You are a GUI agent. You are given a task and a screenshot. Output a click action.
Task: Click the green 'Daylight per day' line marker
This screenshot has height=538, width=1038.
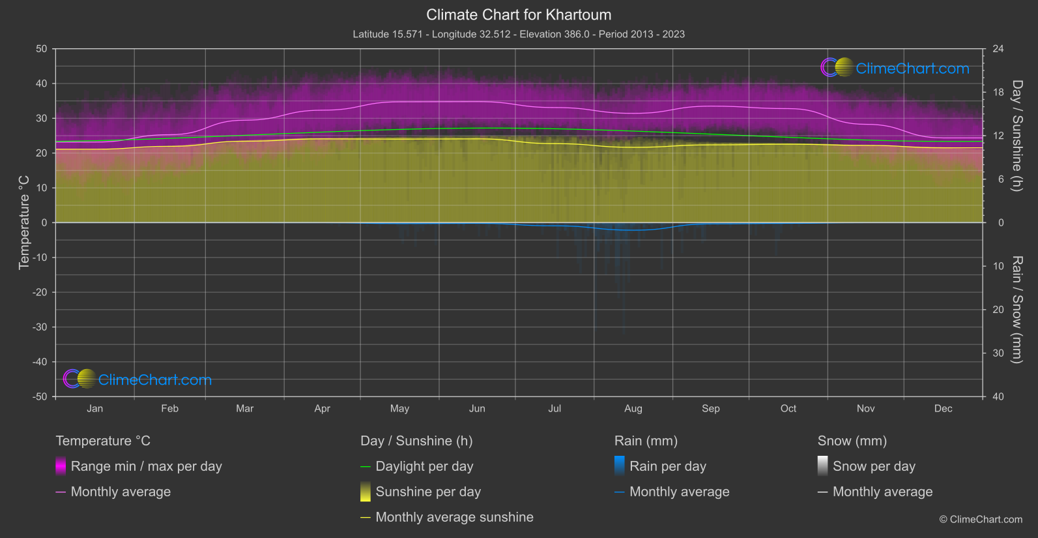tap(366, 467)
